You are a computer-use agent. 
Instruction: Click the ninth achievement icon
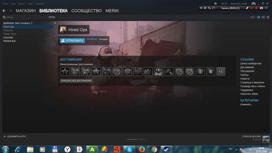pyautogui.click(x=148, y=71)
